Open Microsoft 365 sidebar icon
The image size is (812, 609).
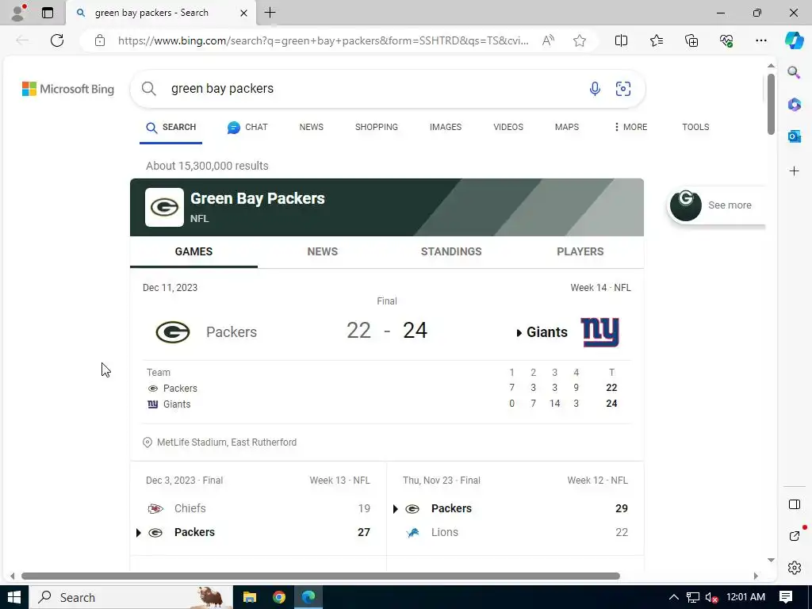point(794,105)
